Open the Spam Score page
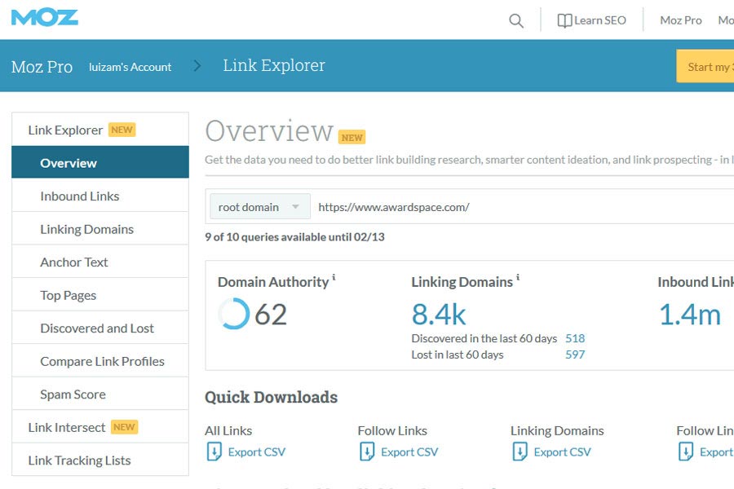734x489 pixels. click(73, 394)
